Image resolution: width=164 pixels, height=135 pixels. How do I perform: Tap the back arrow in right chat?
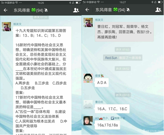pyautogui.click(x=87, y=10)
